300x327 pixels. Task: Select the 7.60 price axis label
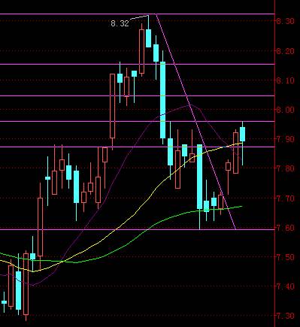click(x=285, y=228)
